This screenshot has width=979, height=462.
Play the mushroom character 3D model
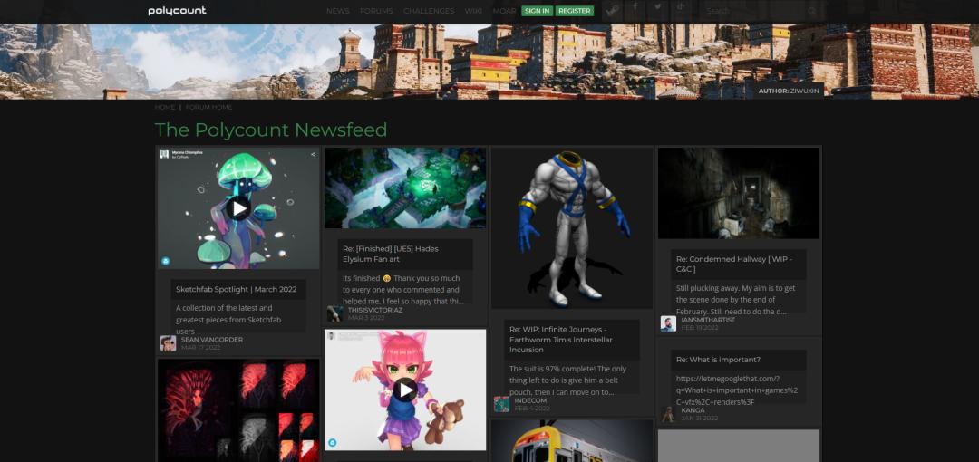point(238,208)
